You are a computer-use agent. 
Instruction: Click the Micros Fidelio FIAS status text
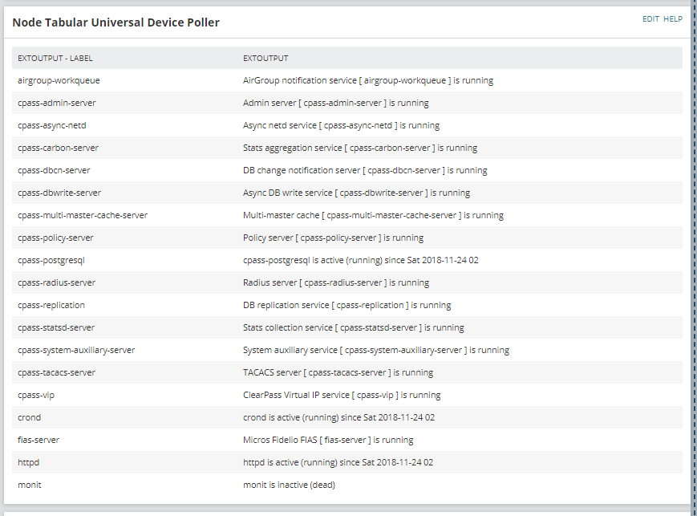coord(328,440)
